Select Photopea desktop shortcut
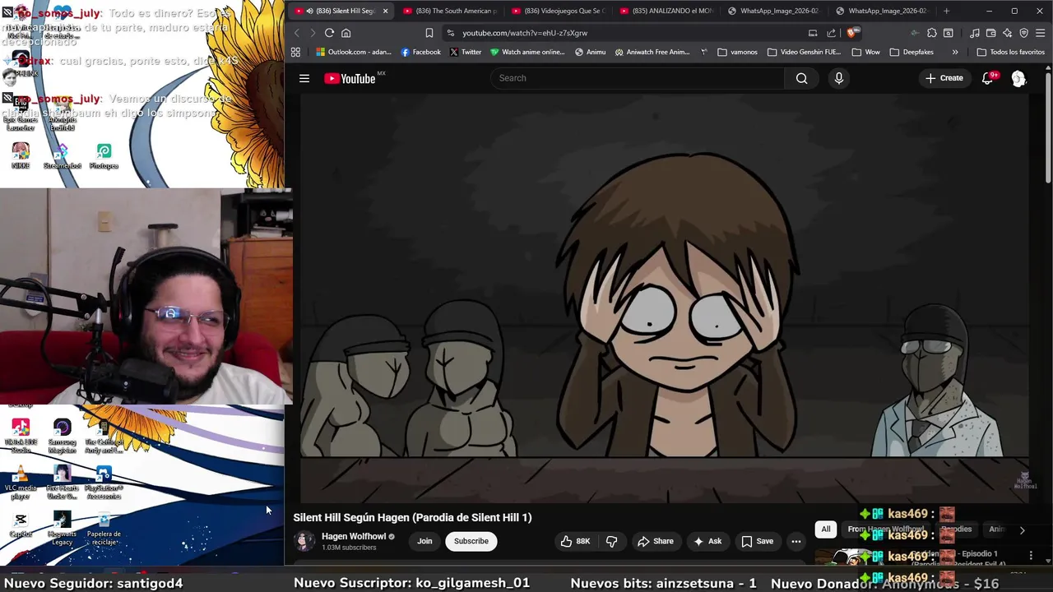 click(x=104, y=156)
